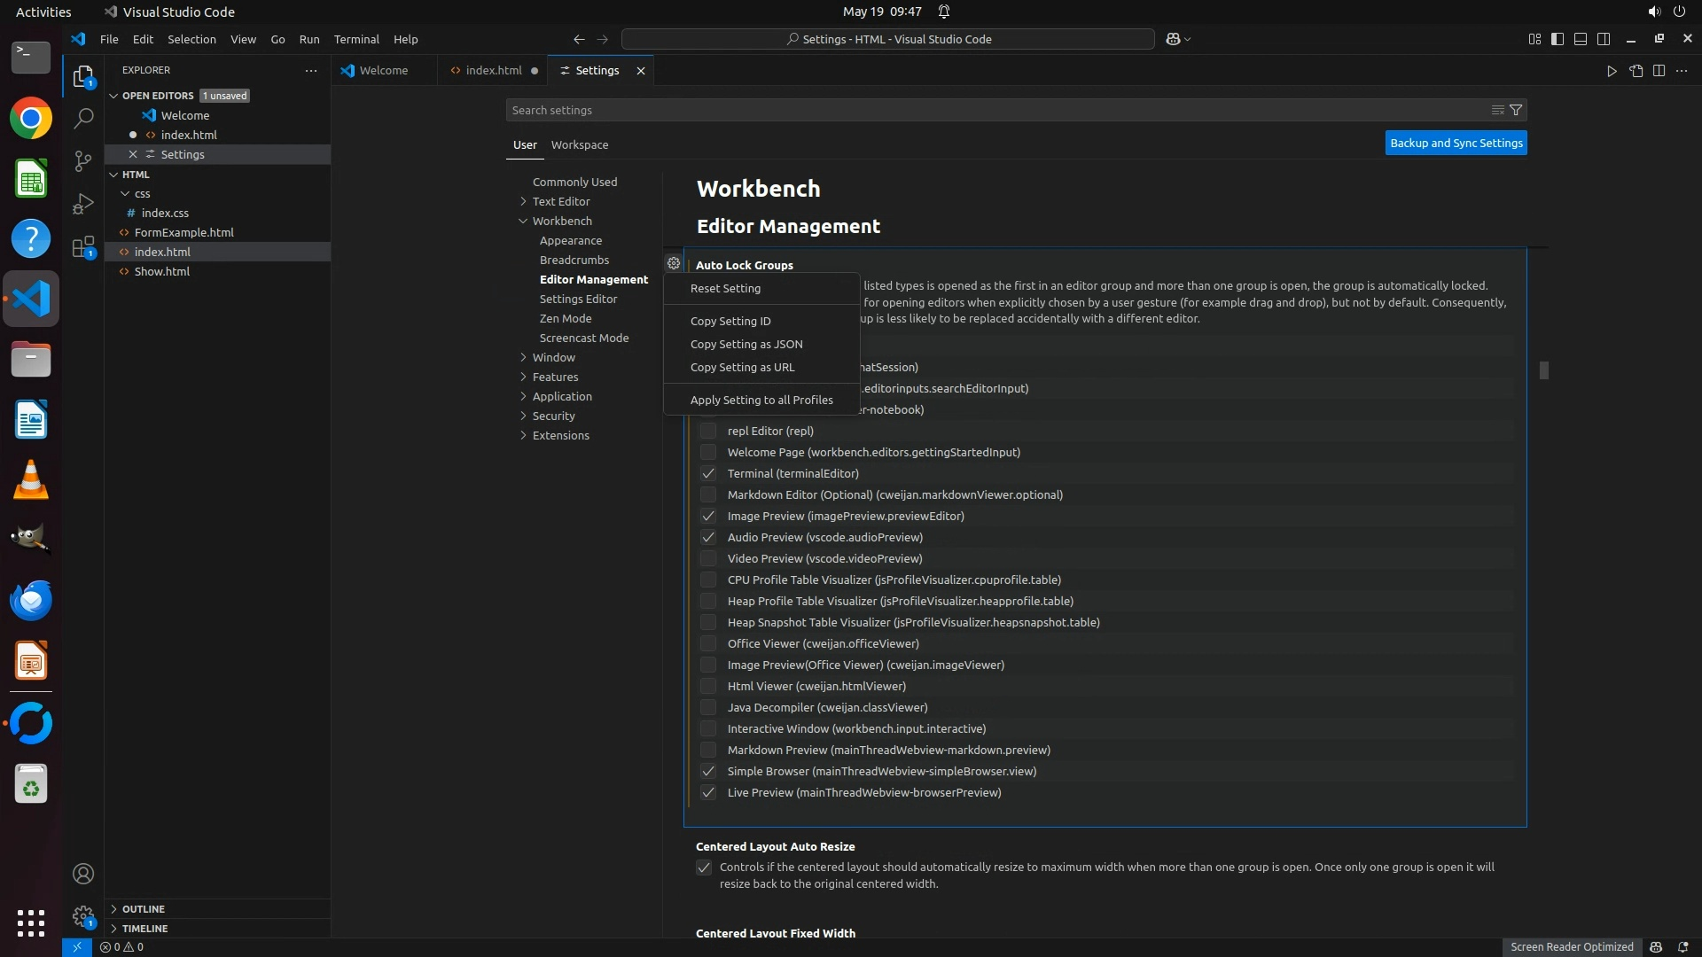The height and width of the screenshot is (957, 1702).
Task: Open the Extensions view
Action: tap(83, 247)
